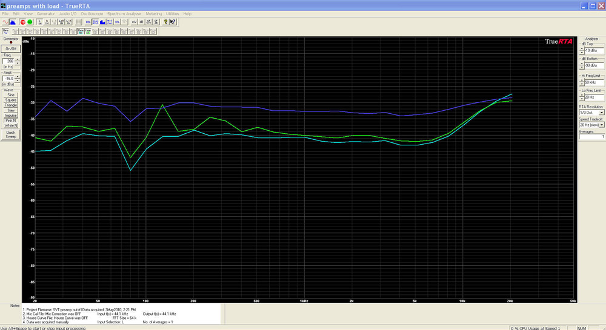606x330 pixels.
Task: Select the Impulse waveform
Action: pos(11,116)
